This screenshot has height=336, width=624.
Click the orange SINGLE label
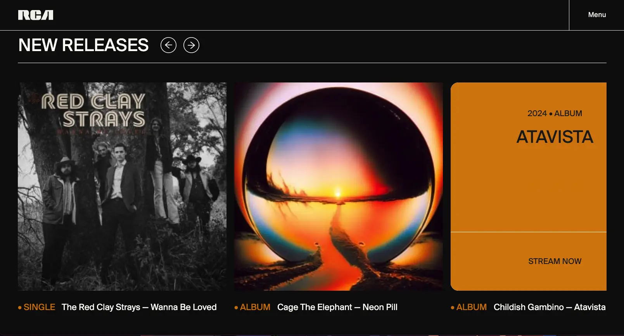click(x=39, y=307)
